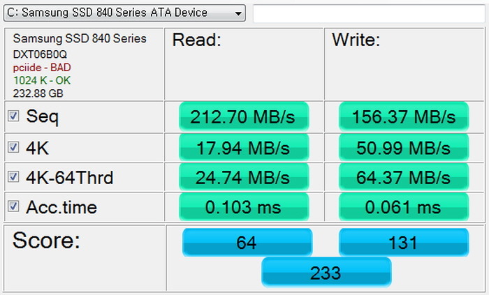Click the 4K-64Thrd write value 64.37 MB/s
The image size is (489, 295).
(x=404, y=177)
